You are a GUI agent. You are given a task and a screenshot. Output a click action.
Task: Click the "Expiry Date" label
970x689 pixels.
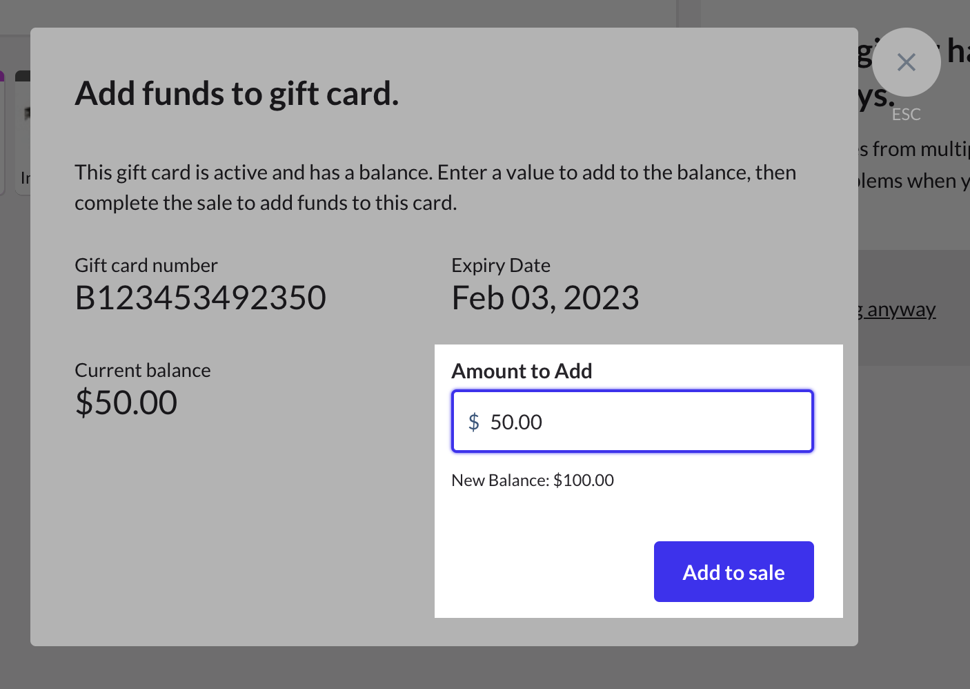coord(501,266)
